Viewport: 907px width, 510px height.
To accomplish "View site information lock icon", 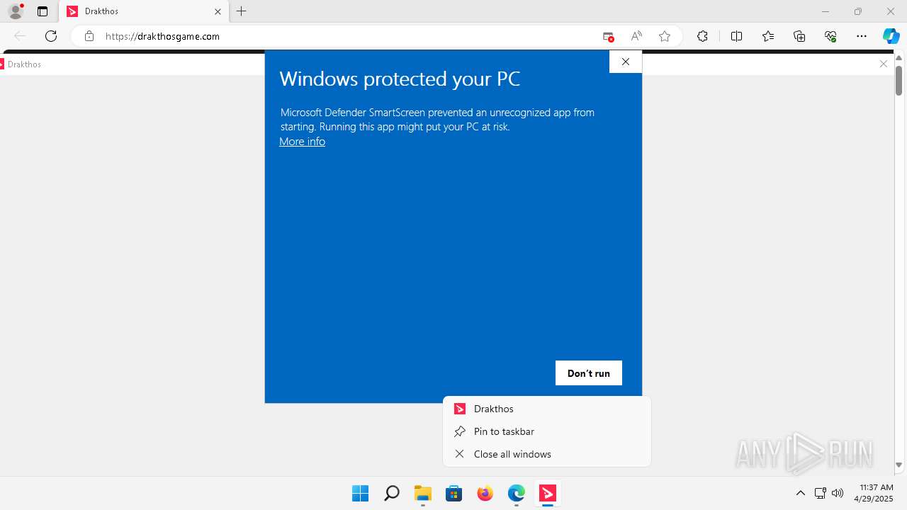I will tap(89, 36).
